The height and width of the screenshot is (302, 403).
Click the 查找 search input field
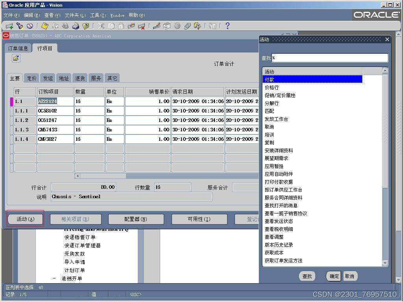click(x=329, y=58)
